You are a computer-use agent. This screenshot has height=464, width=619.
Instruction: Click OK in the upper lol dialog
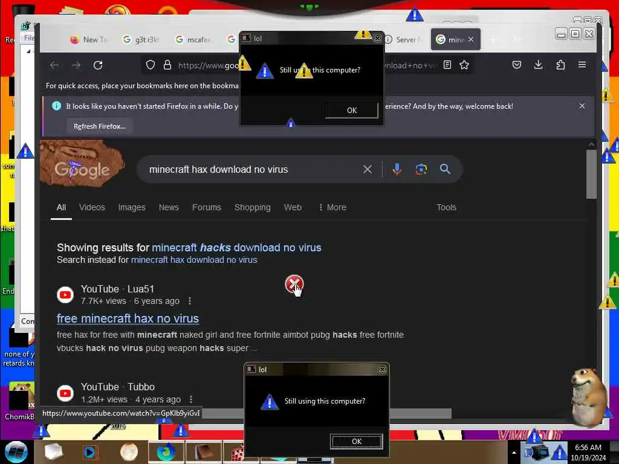click(352, 111)
